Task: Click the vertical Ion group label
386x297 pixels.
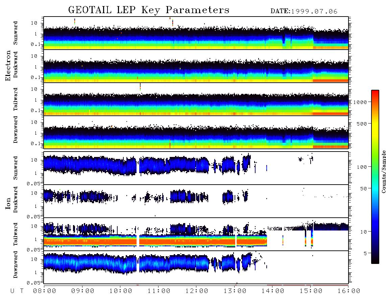Action: pos(8,203)
